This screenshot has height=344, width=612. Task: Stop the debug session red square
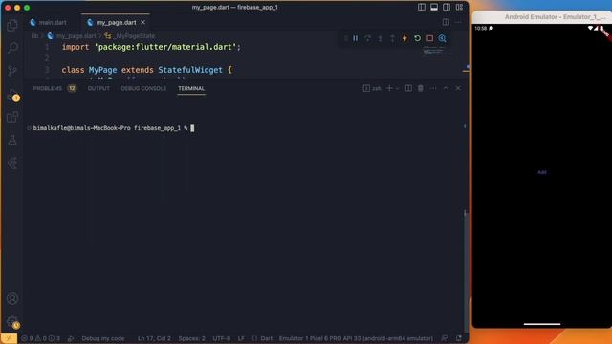coord(429,38)
